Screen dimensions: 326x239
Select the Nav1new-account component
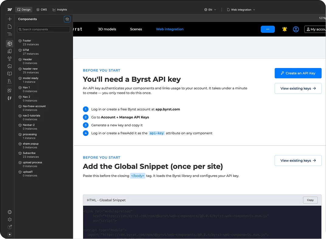pos(43,108)
